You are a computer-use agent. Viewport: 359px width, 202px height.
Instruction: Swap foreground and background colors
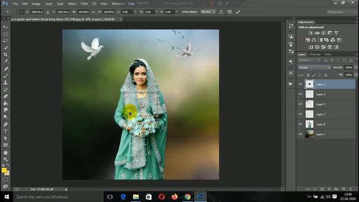point(7,165)
